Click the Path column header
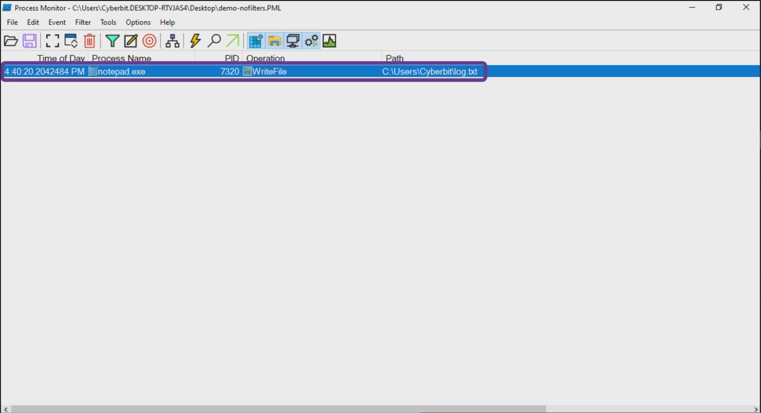The width and height of the screenshot is (761, 413). pyautogui.click(x=394, y=58)
